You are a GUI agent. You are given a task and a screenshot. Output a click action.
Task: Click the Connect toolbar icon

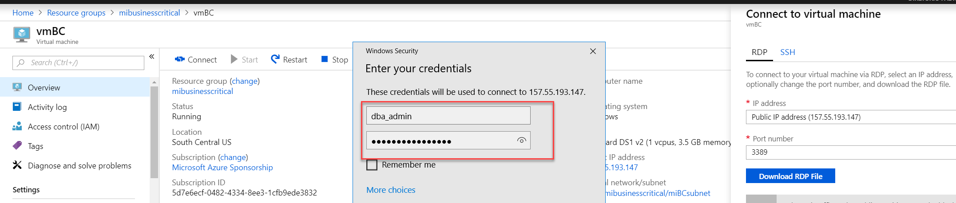click(180, 59)
